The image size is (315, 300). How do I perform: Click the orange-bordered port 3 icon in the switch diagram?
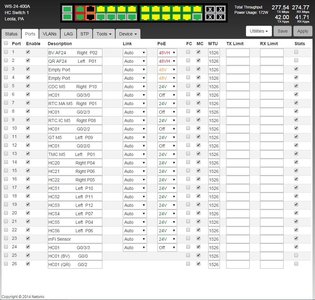click(x=90, y=9)
